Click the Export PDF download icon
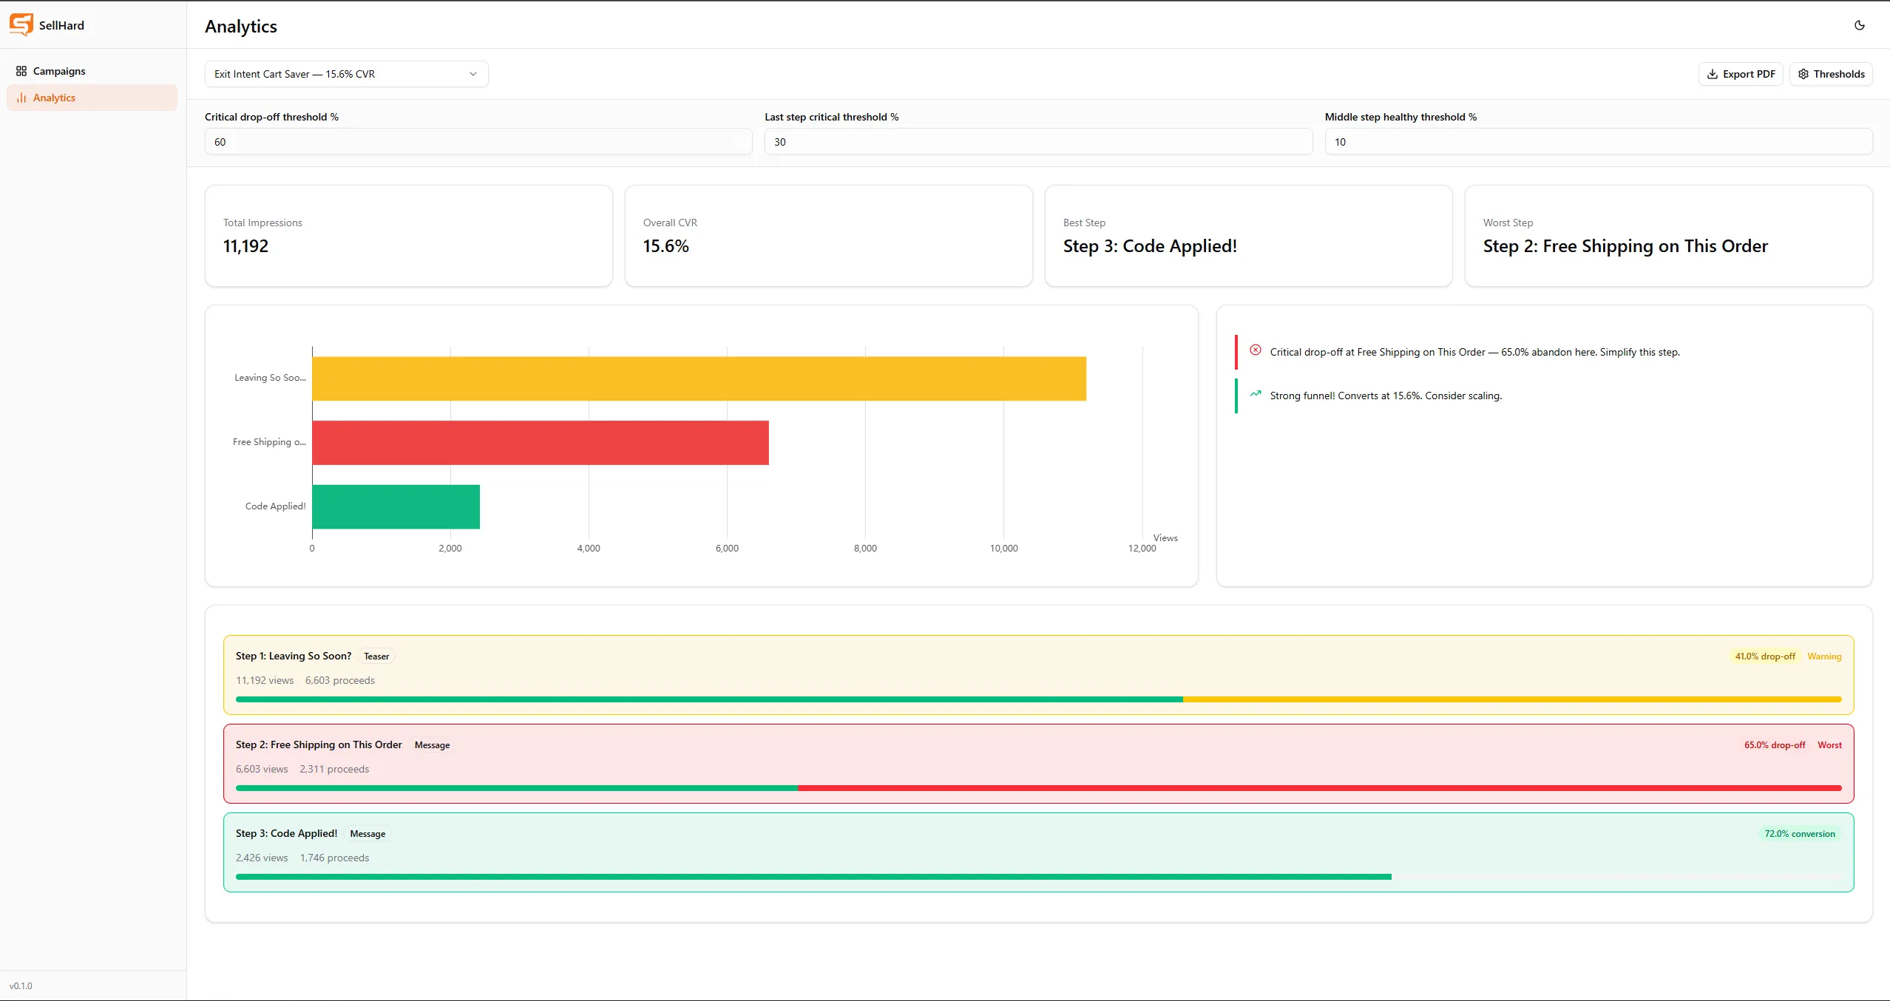Viewport: 1890px width, 1001px height. tap(1712, 74)
